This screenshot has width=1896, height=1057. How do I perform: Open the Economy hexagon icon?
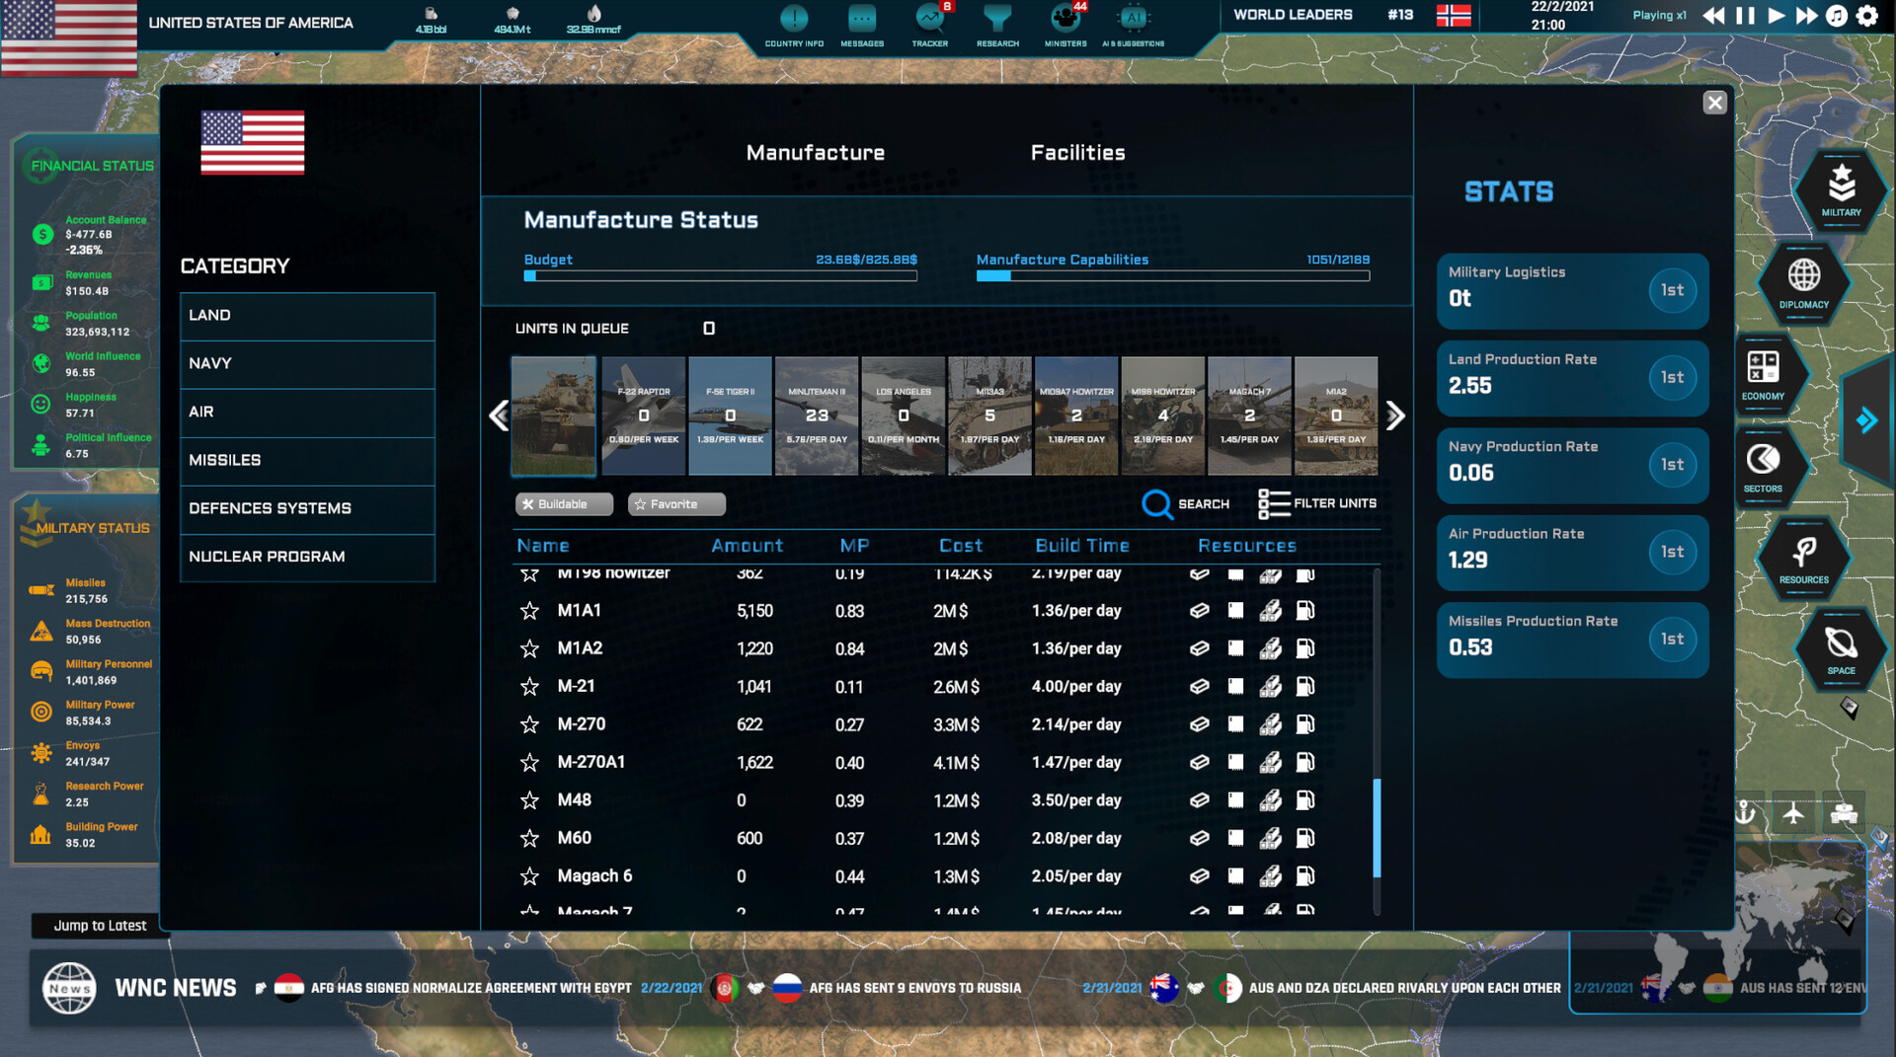click(x=1763, y=372)
